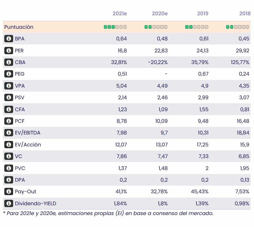Click the CBA info icon
Image resolution: width=254 pixels, height=227 pixels.
pyautogui.click(x=9, y=62)
